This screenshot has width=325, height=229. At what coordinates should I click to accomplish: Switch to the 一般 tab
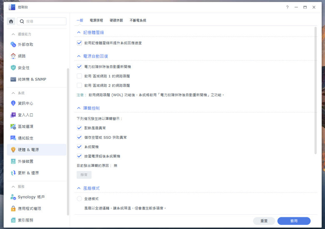tap(80, 20)
